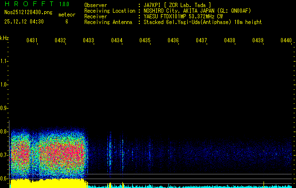
Task: Select the 0434 time marker
Action: (117, 41)
